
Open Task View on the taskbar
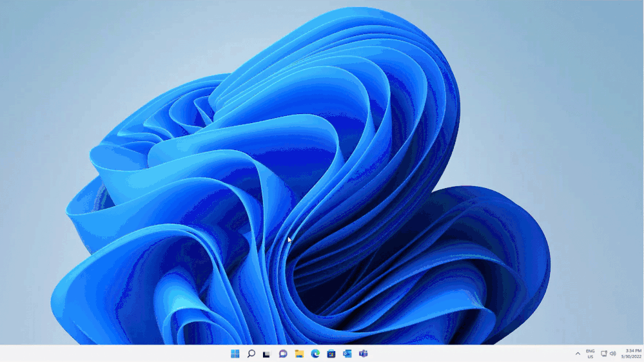266,354
